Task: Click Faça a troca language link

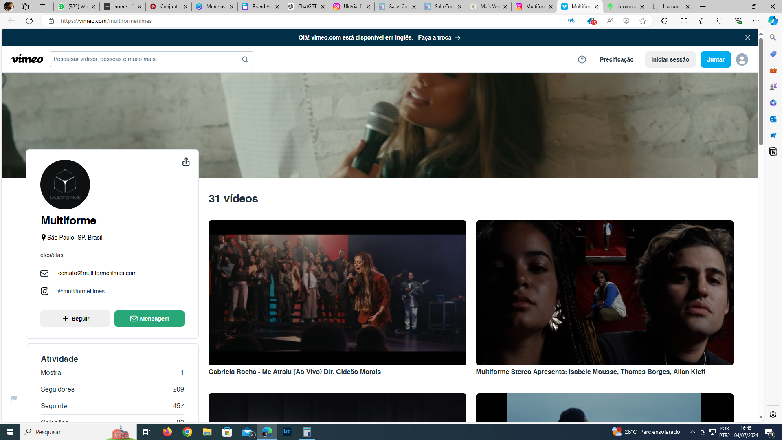Action: [x=435, y=37]
